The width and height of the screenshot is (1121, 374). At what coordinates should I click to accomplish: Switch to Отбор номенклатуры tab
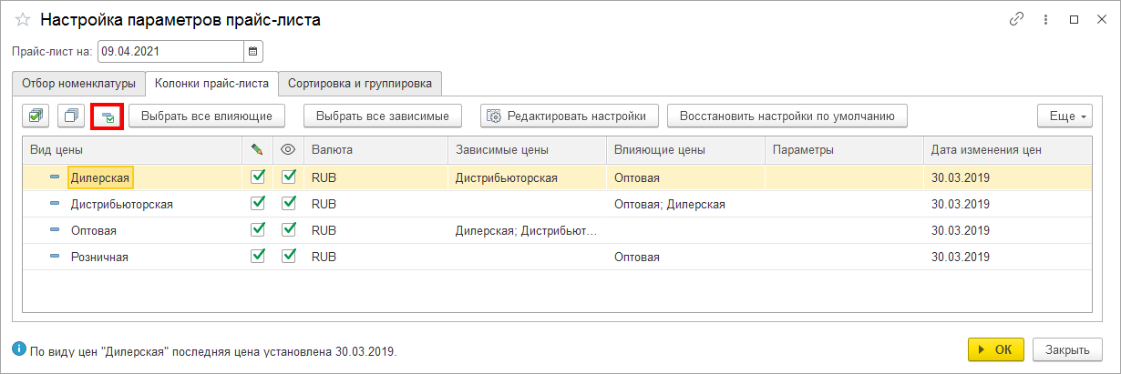tap(77, 83)
